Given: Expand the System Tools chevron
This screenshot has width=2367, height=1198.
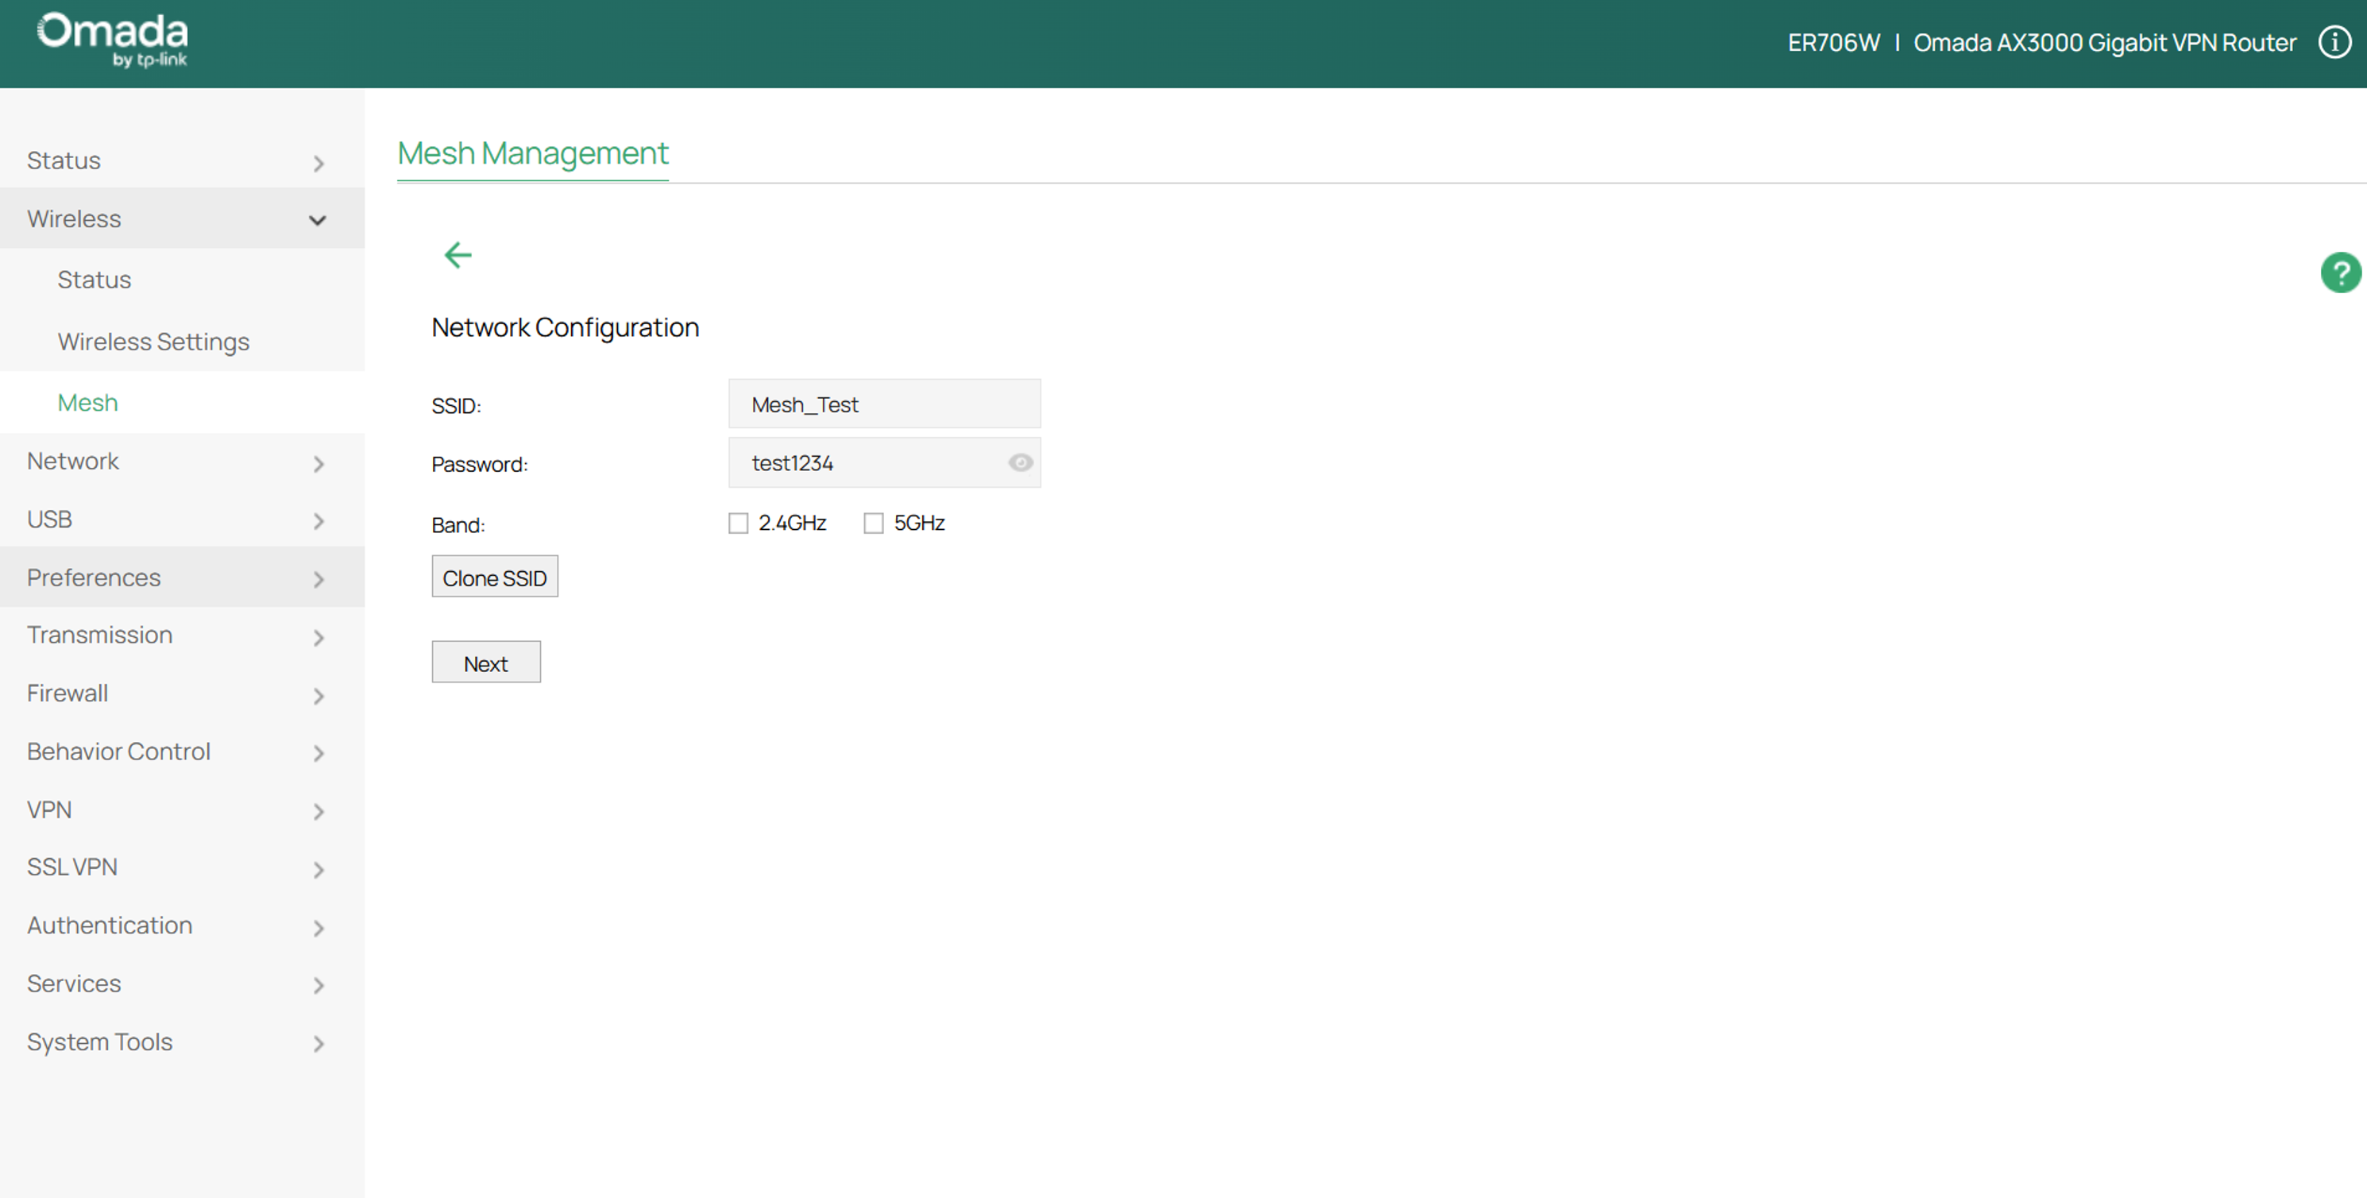Looking at the screenshot, I should pyautogui.click(x=319, y=1044).
